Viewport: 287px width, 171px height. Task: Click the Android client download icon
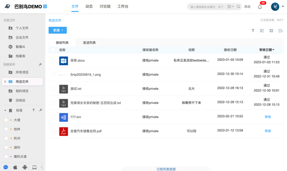tap(25, 167)
